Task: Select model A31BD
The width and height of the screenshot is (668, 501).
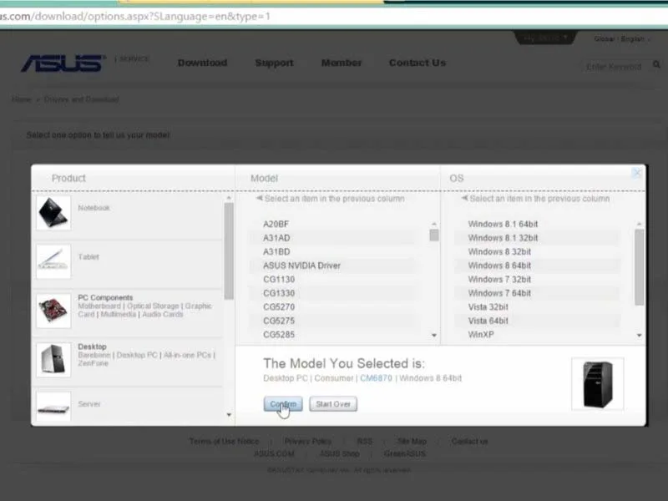Action: [x=276, y=252]
